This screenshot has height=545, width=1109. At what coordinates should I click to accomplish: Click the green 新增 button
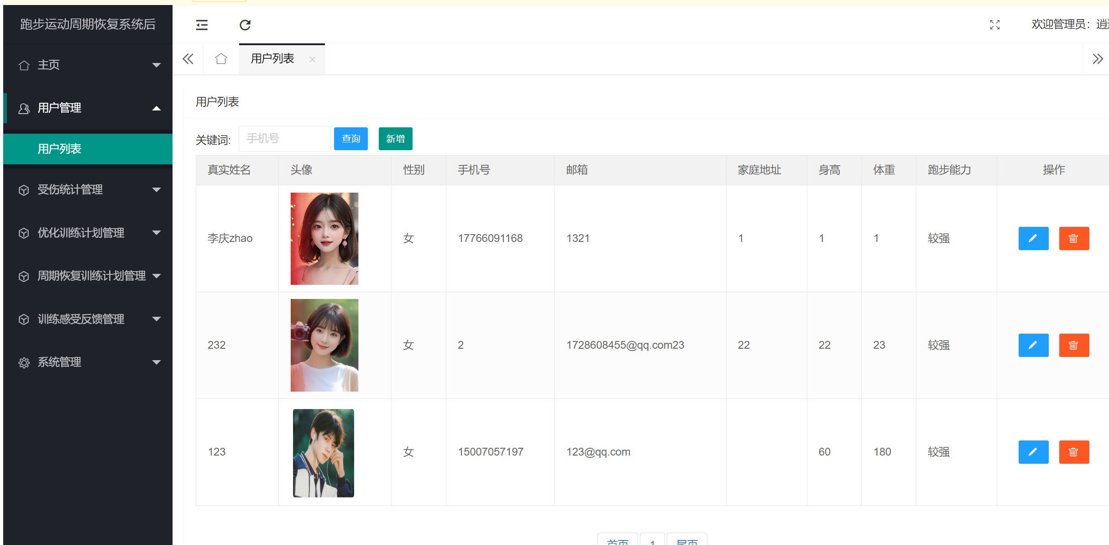coord(395,139)
